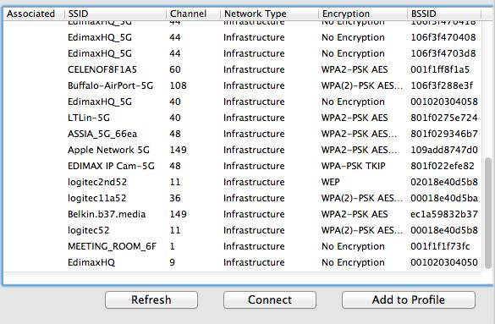This screenshot has height=324, width=495.
Task: Click BSSID 801f029346b7 cell
Action: click(x=444, y=134)
